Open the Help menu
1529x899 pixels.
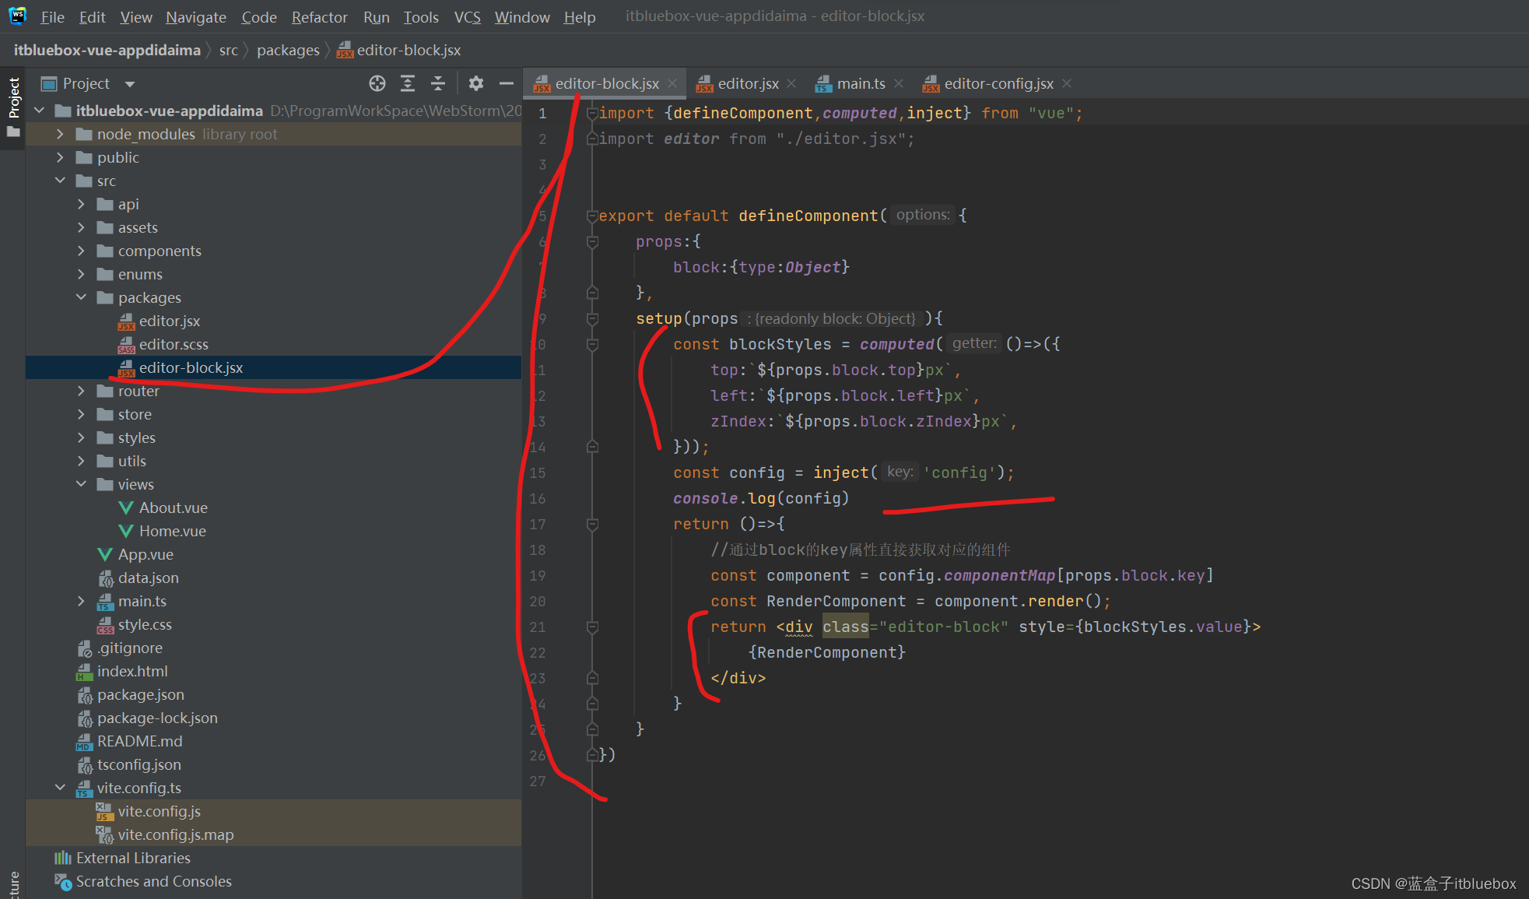[580, 16]
